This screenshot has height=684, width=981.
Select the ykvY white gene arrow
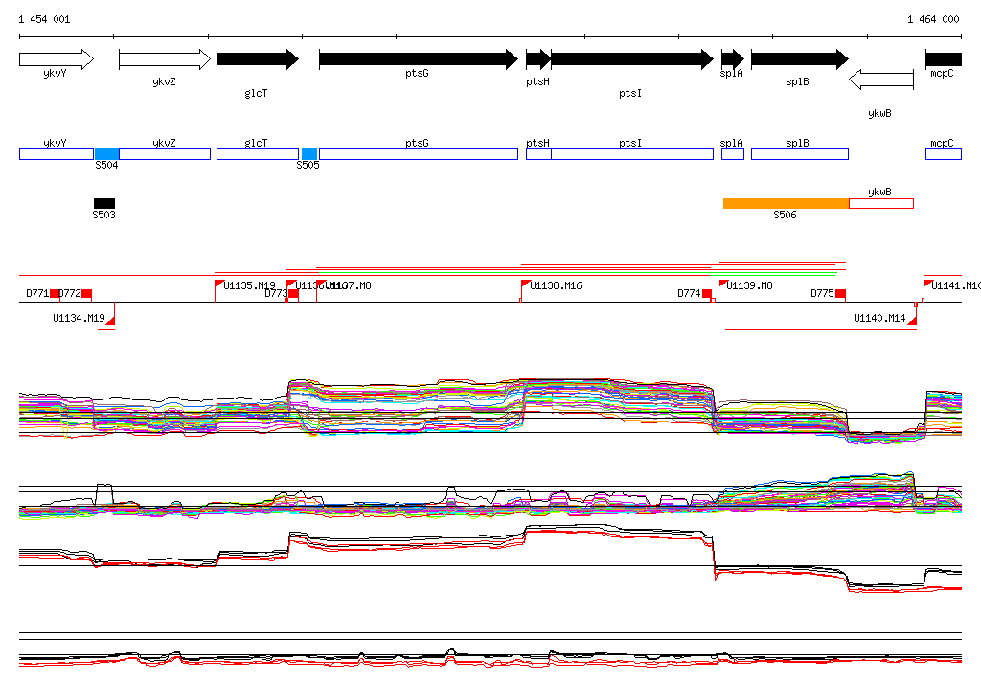(56, 59)
